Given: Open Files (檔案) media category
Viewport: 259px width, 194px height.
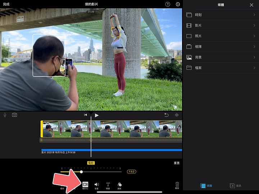Looking at the screenshot, I should [x=221, y=68].
